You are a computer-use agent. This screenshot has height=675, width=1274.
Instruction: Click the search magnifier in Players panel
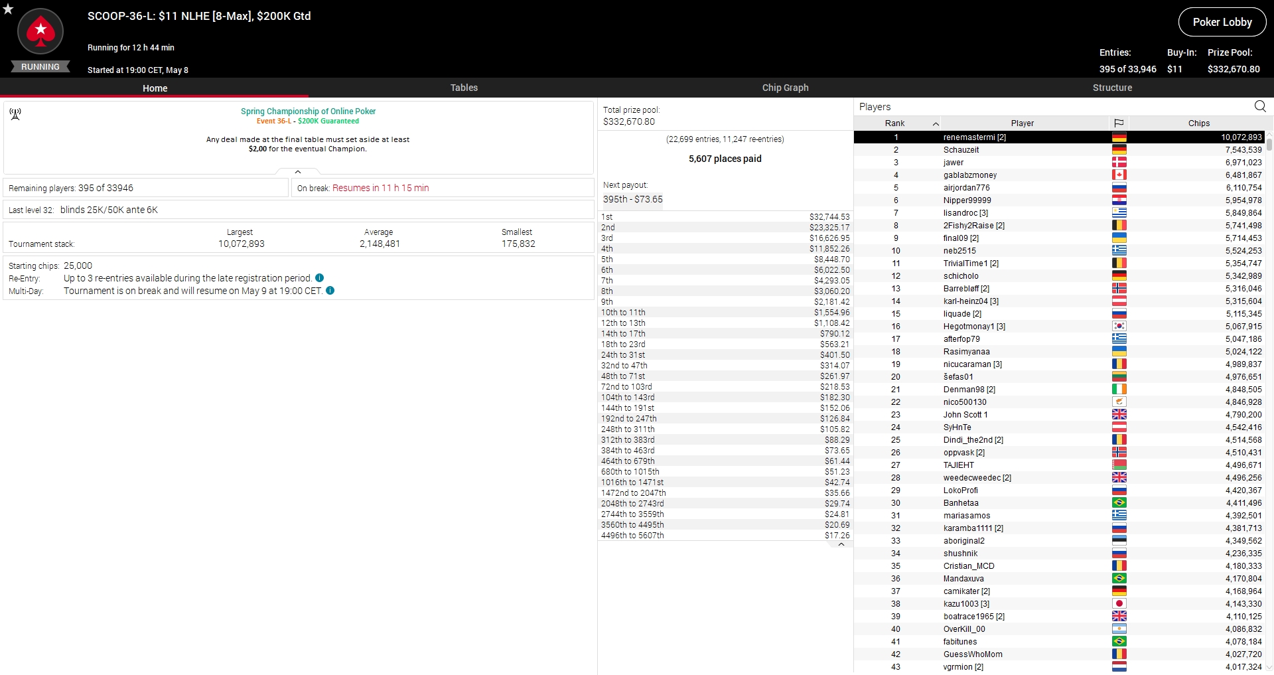pyautogui.click(x=1260, y=106)
